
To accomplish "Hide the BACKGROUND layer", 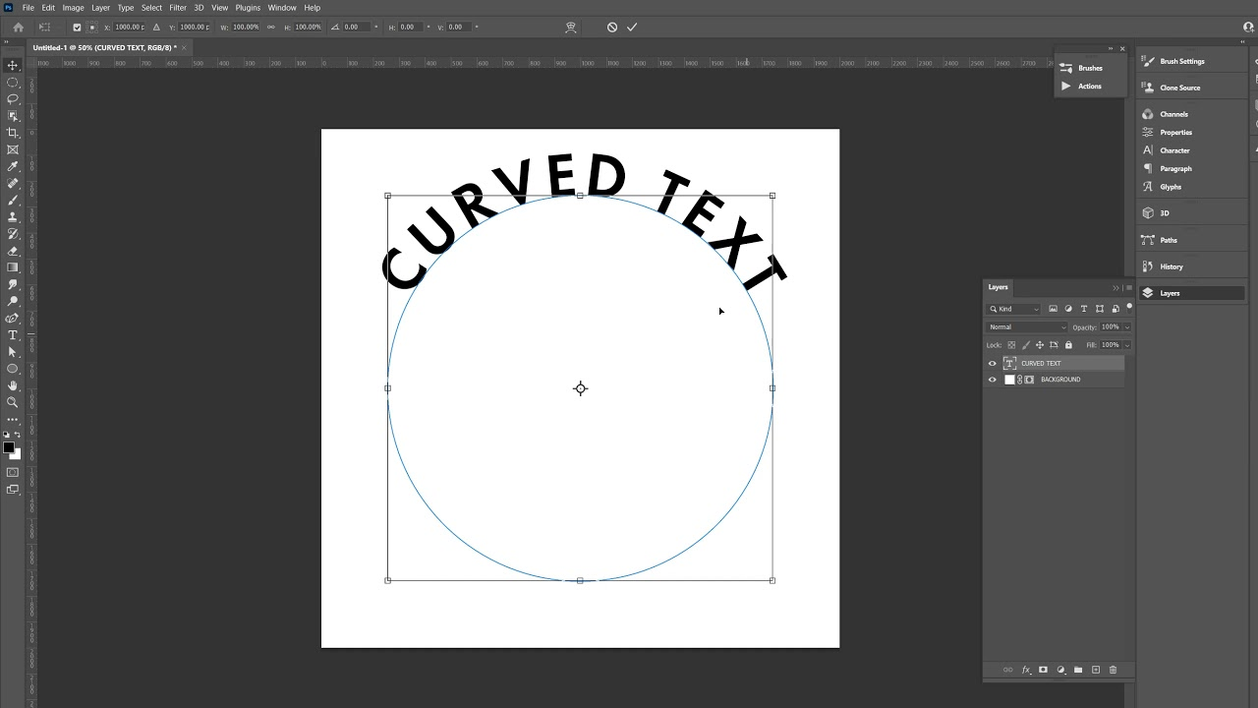I will 992,380.
